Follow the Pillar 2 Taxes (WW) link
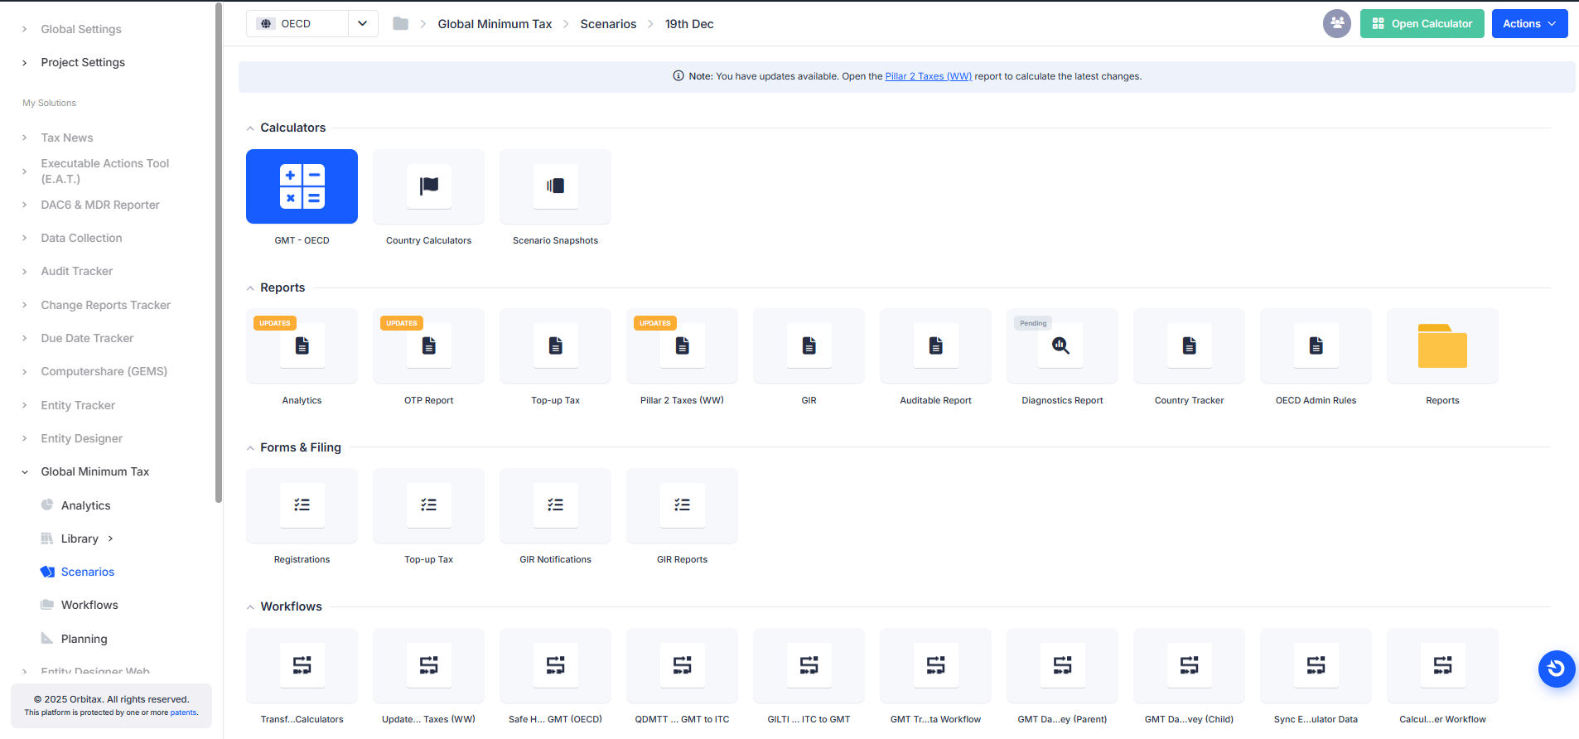The width and height of the screenshot is (1579, 739). (x=928, y=76)
